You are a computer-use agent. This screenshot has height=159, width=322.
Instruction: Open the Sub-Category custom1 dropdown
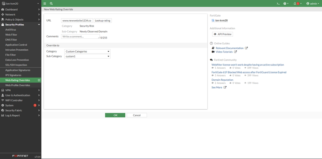click(x=87, y=56)
